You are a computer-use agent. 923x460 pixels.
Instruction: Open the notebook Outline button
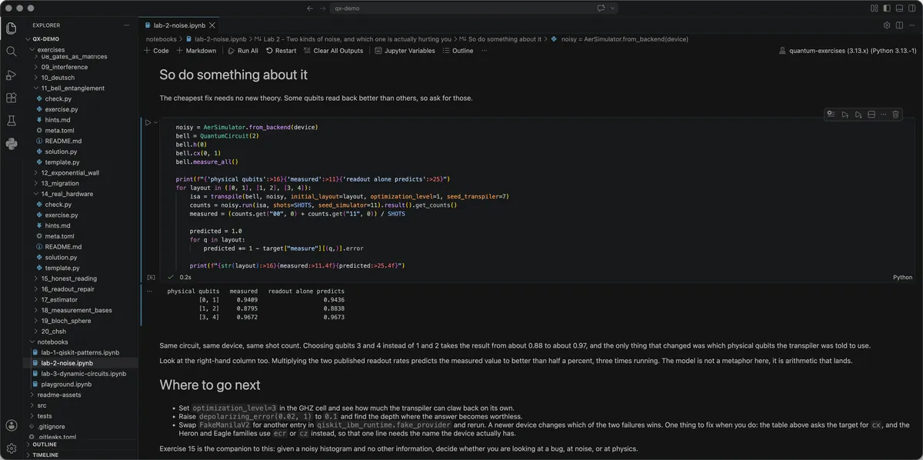(x=458, y=51)
